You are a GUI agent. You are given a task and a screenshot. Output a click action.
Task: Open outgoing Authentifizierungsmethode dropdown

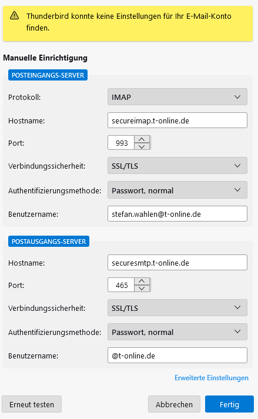tap(177, 332)
